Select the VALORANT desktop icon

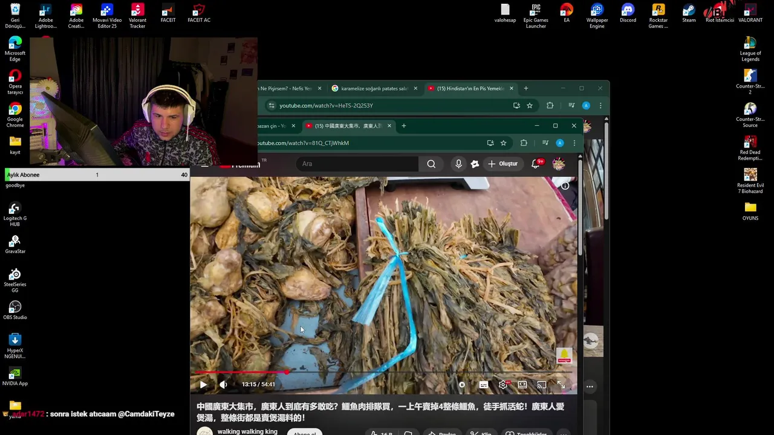tap(750, 13)
